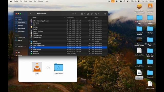Screen dimensions: 164x92
Task: Select the Safari Technology Preview app icon
Action: (31, 21)
